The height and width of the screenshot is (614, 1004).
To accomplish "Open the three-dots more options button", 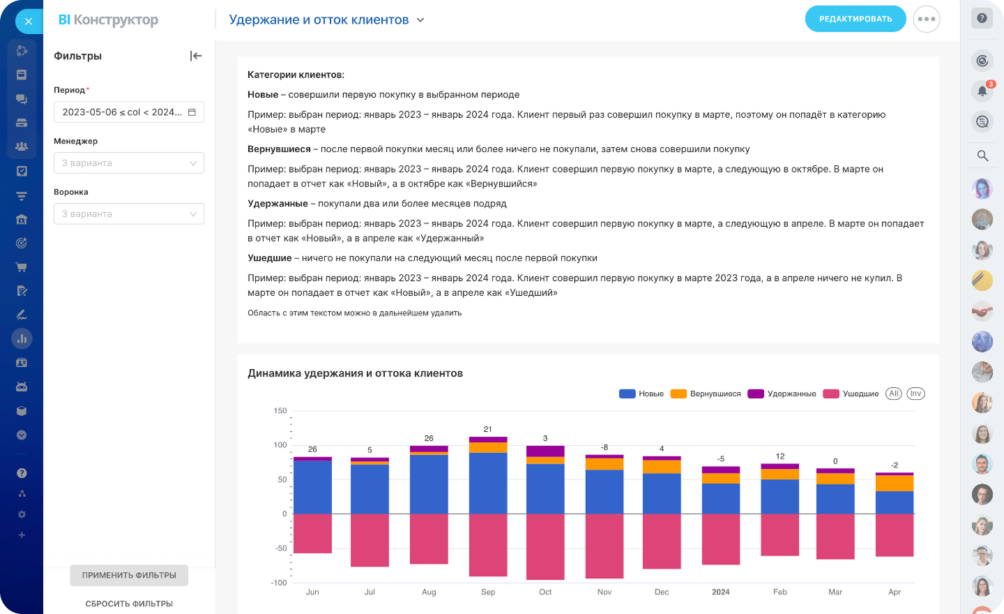I will pos(926,19).
